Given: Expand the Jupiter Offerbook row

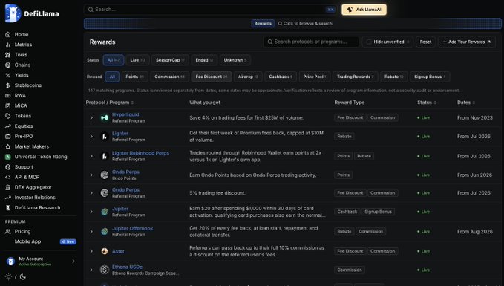Looking at the screenshot, I should click(91, 231).
